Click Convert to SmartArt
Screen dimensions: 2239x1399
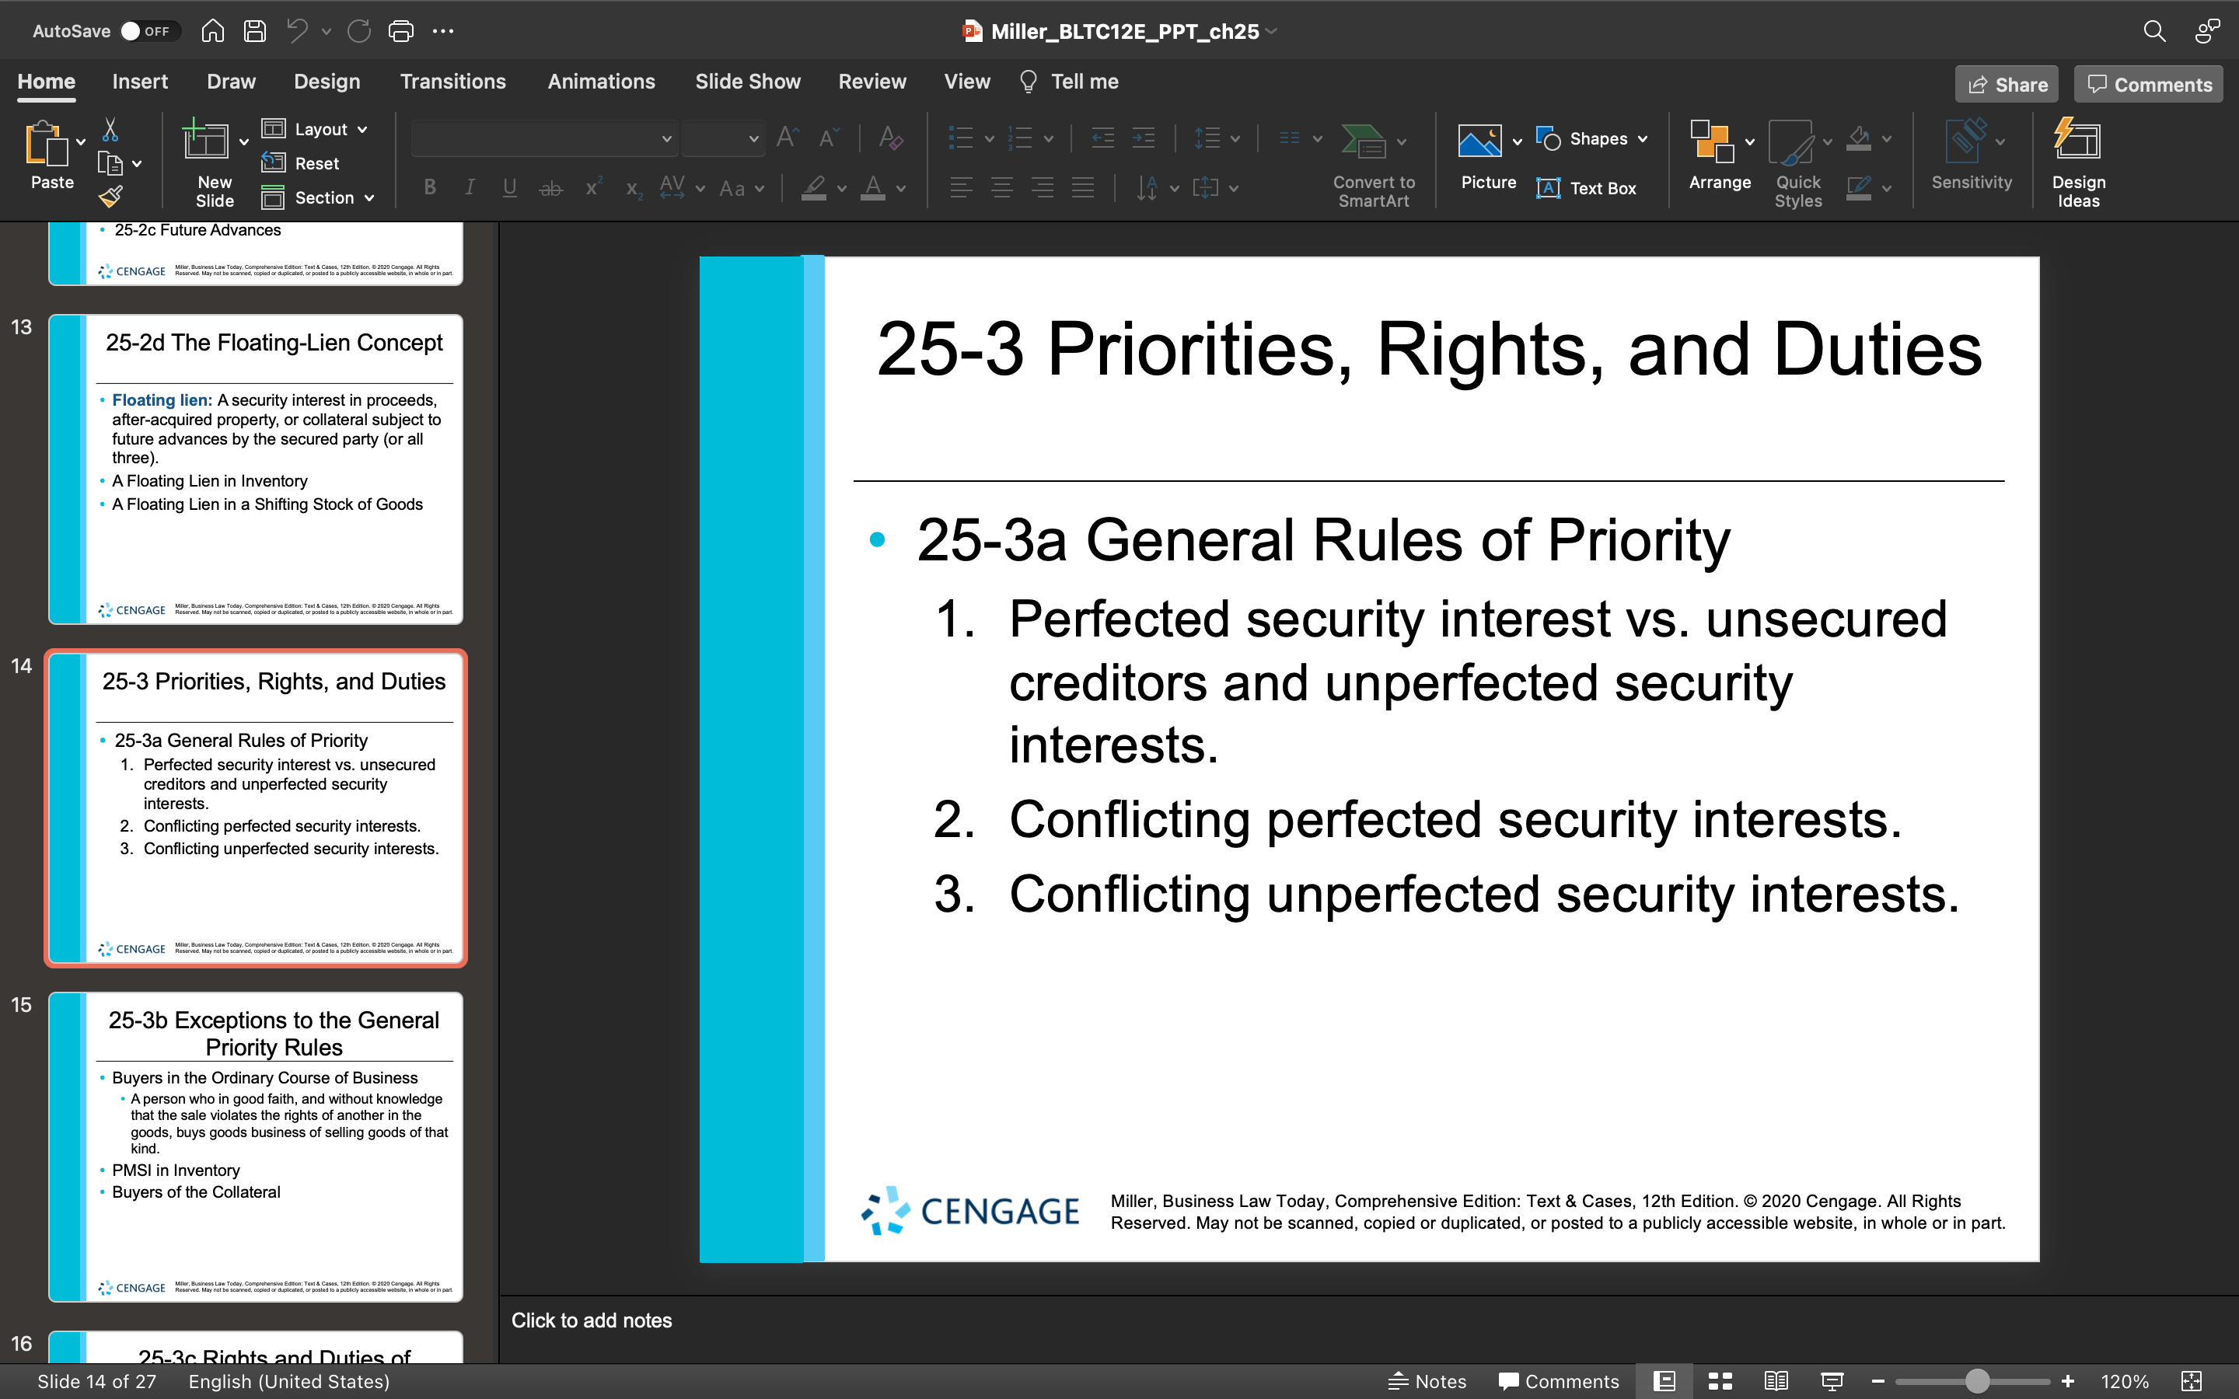pos(1373,165)
